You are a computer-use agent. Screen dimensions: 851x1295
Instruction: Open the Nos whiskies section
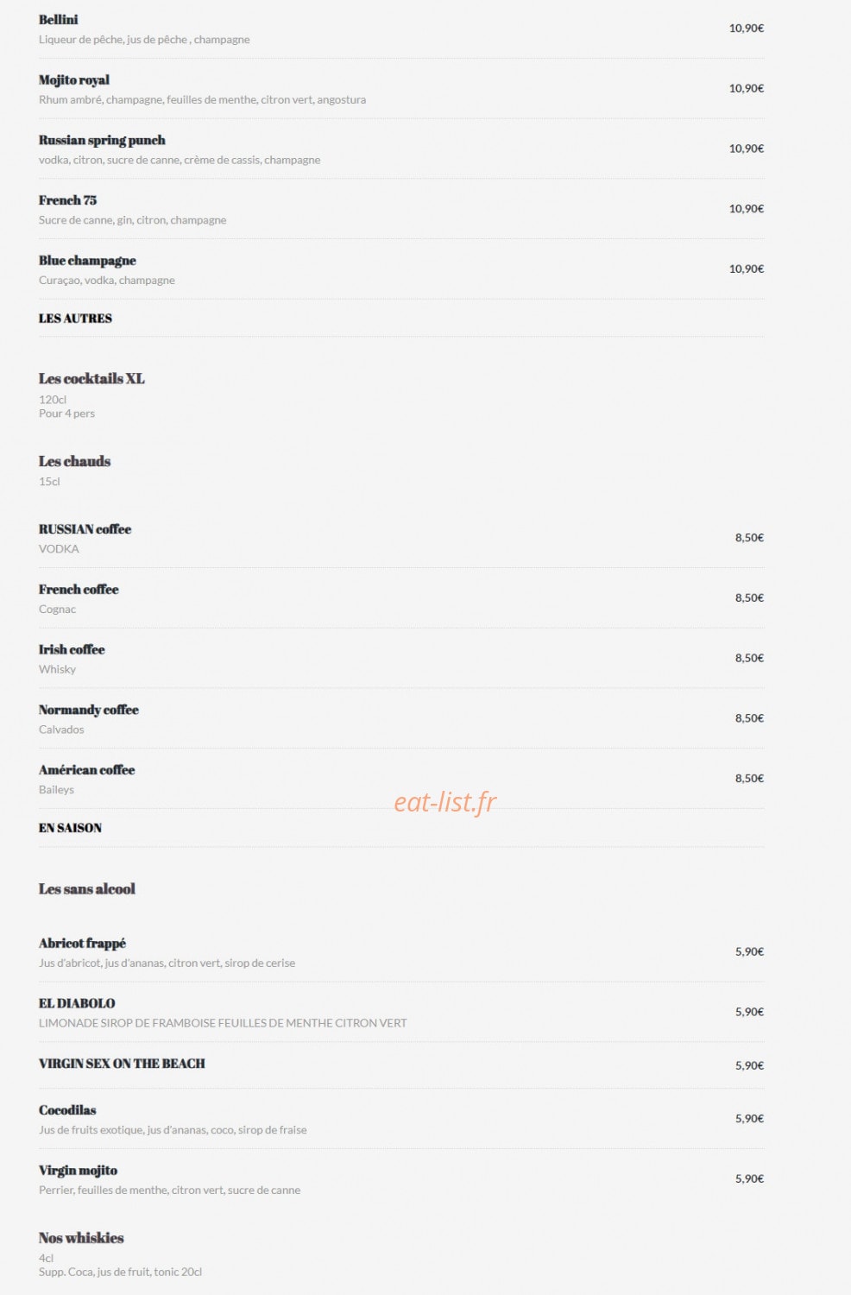[x=81, y=1238]
